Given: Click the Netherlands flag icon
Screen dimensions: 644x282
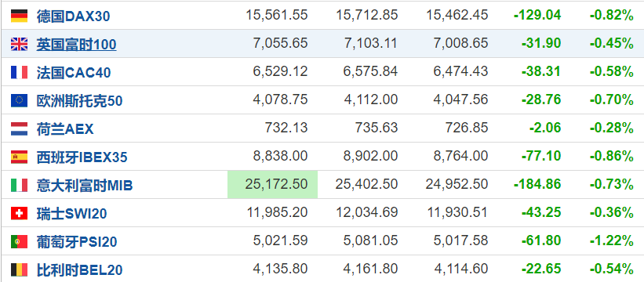Looking at the screenshot, I should [x=19, y=128].
